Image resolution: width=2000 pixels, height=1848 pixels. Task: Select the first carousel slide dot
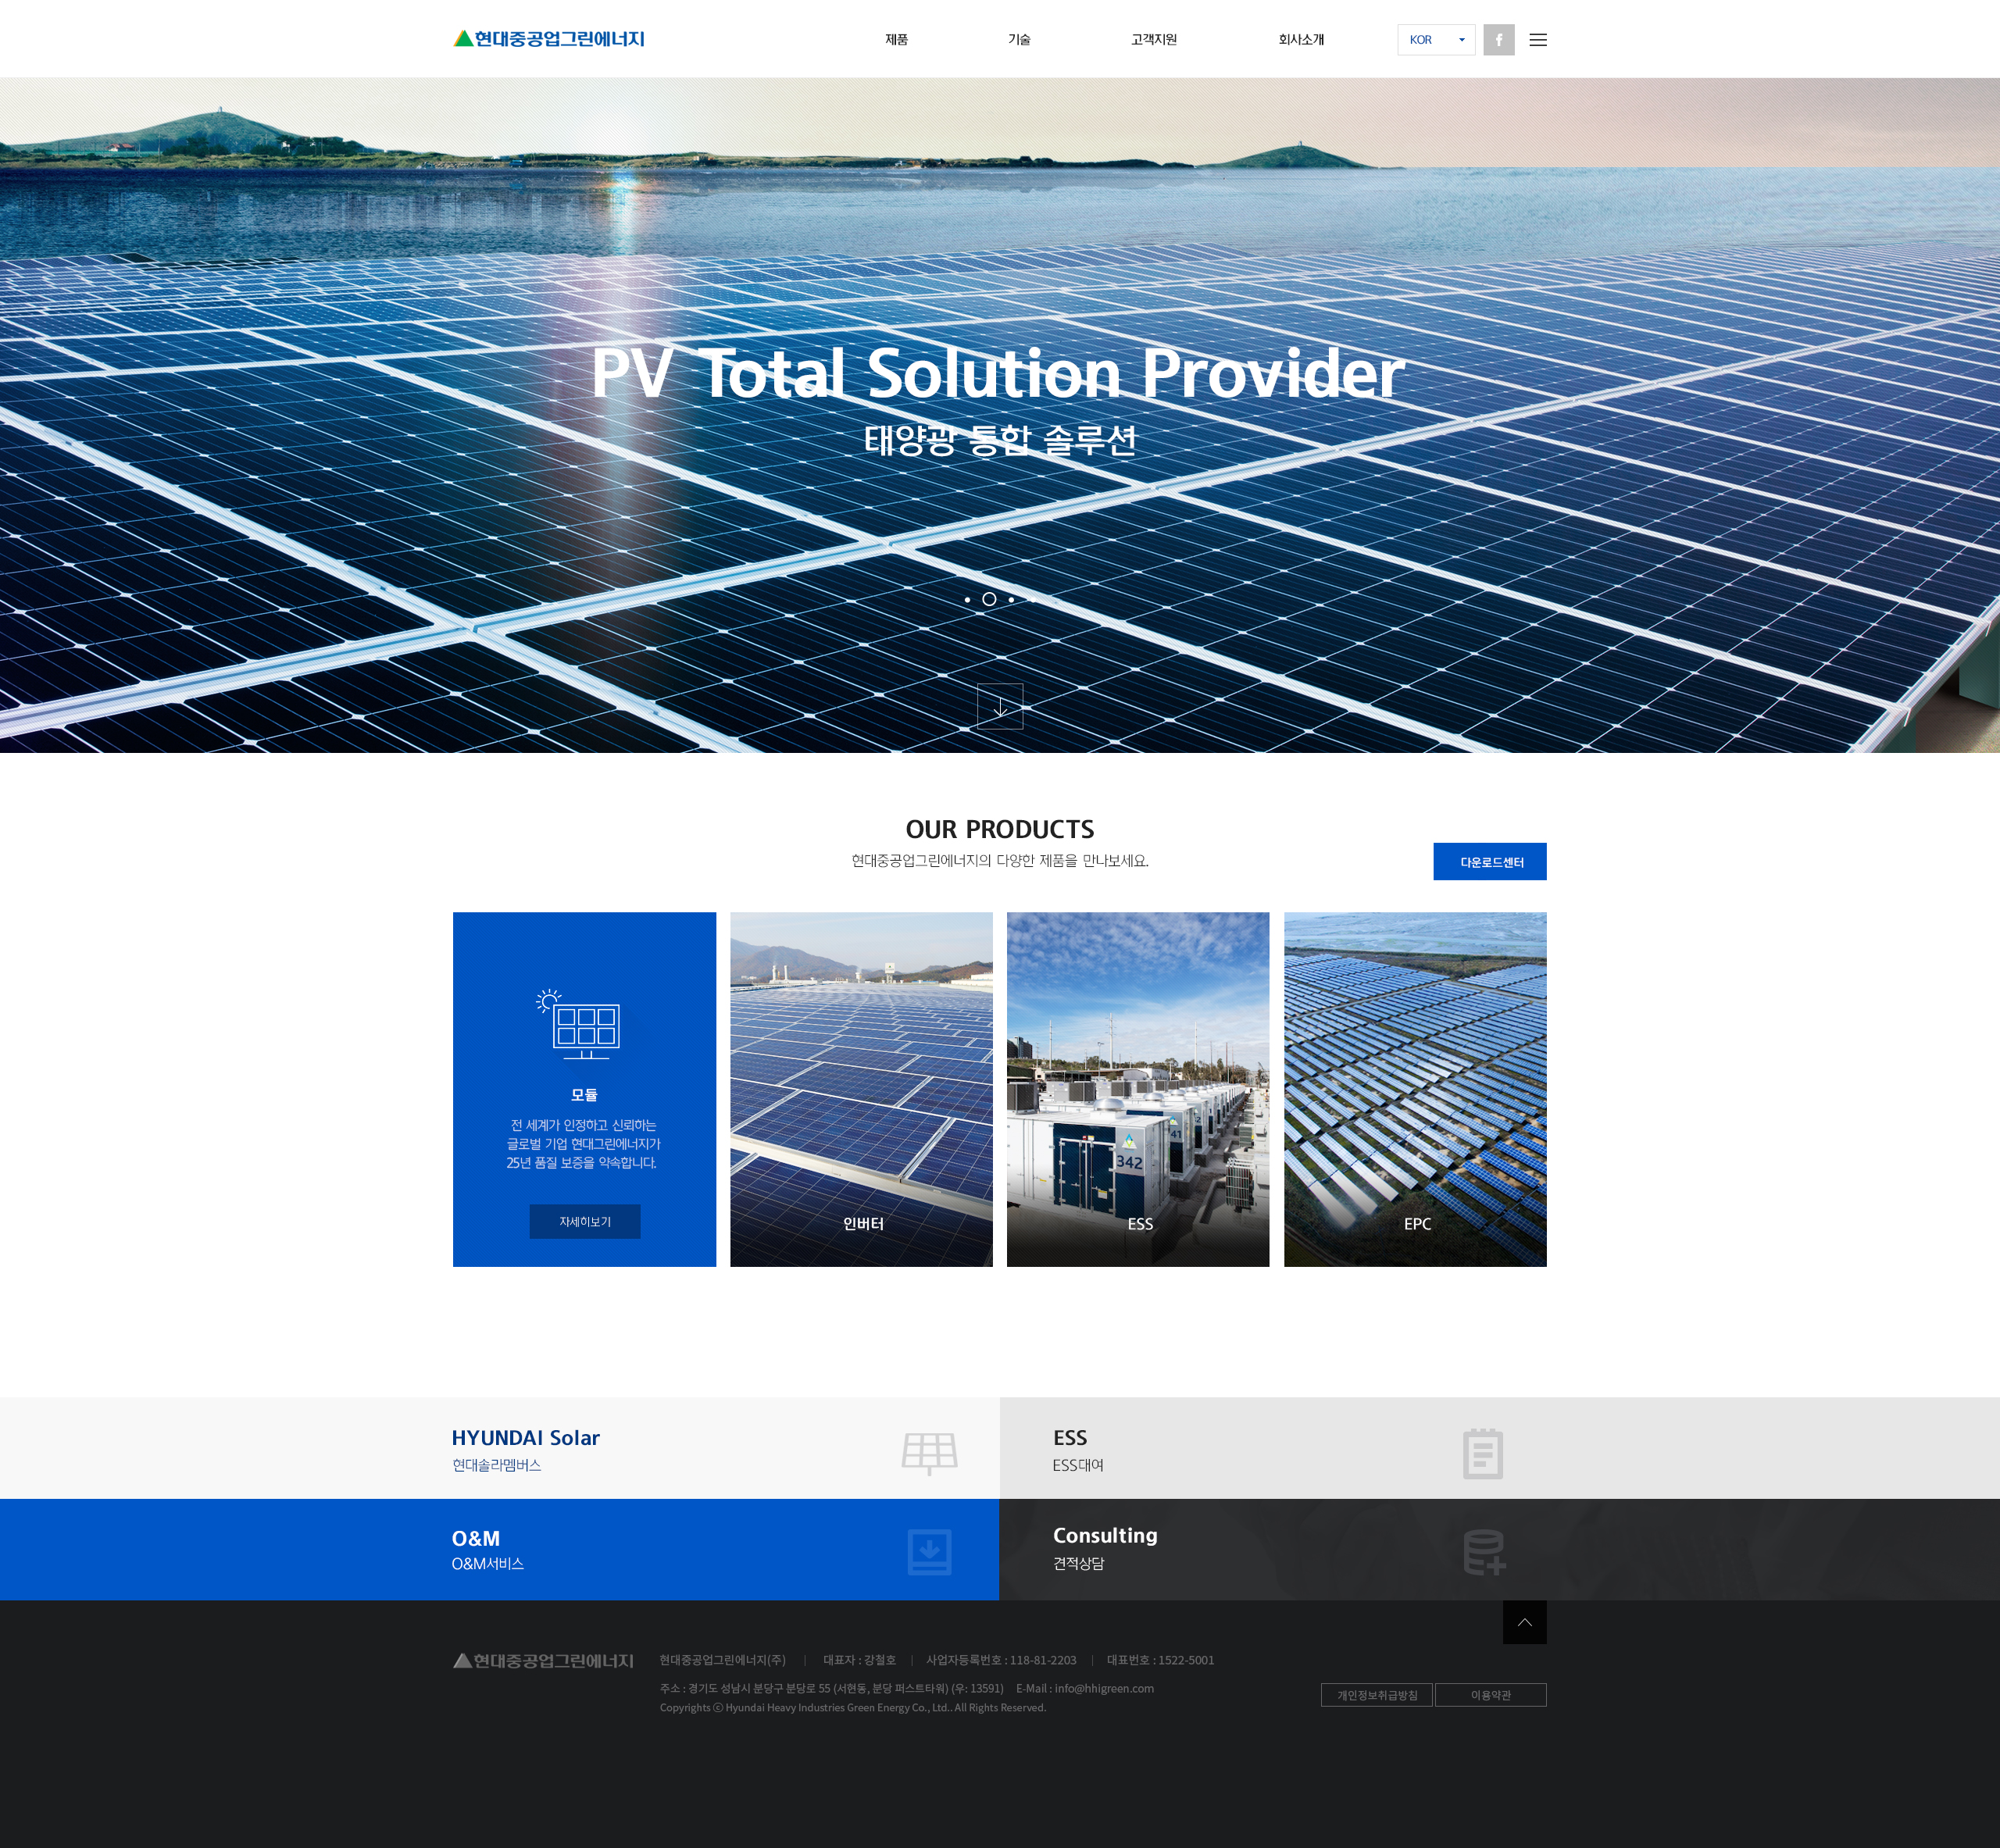[x=967, y=599]
